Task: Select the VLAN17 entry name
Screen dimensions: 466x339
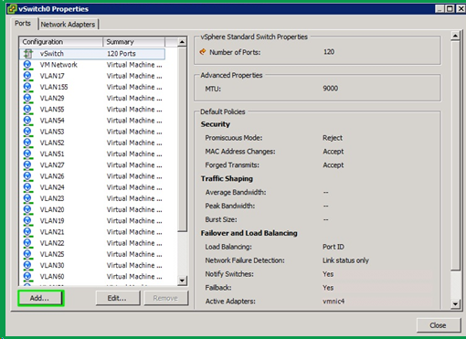Action: pyautogui.click(x=52, y=76)
